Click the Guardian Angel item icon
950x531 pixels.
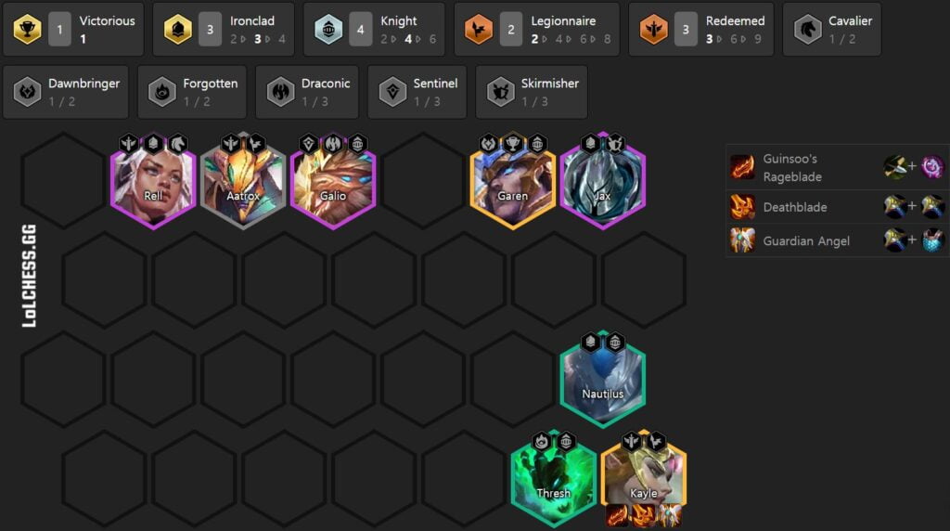pyautogui.click(x=742, y=240)
